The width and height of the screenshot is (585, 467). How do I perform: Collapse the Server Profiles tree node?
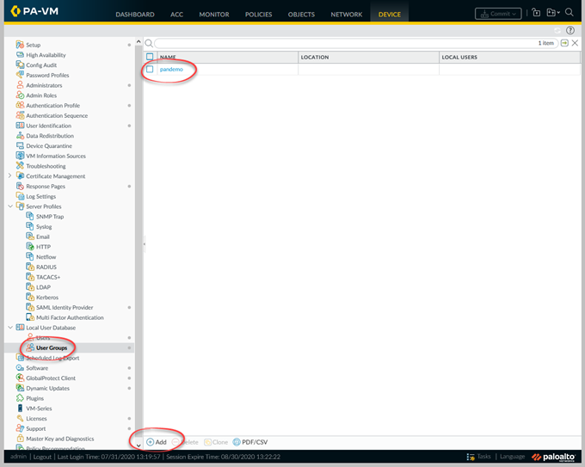[10, 206]
